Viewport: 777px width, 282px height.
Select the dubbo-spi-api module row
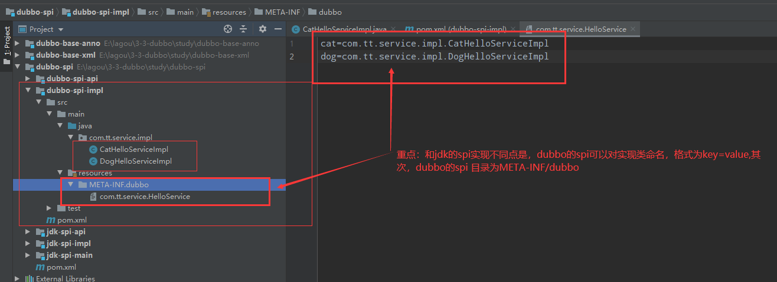click(149, 79)
